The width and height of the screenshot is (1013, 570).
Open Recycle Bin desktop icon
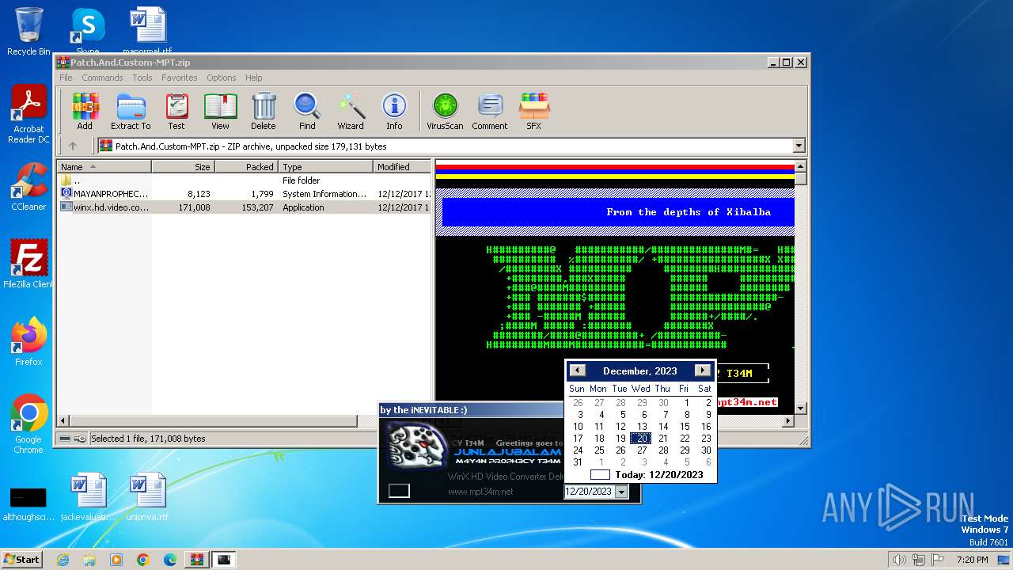(x=28, y=32)
